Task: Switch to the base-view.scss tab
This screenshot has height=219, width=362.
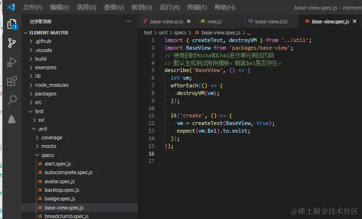Action: click(166, 21)
